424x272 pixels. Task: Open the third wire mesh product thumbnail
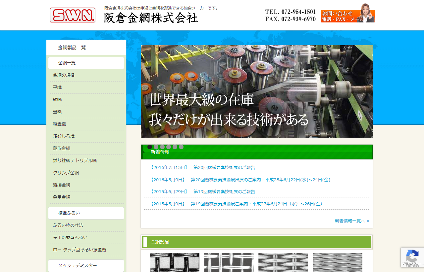pos(283,262)
